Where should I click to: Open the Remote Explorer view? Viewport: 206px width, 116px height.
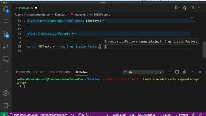(x=6, y=59)
